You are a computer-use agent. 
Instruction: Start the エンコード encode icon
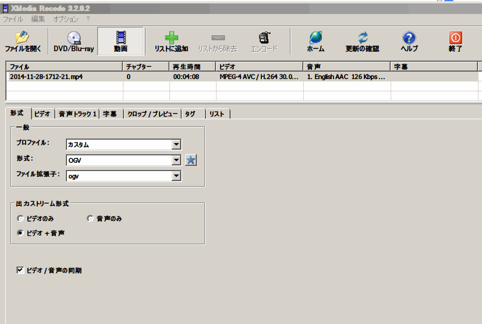[x=264, y=41]
